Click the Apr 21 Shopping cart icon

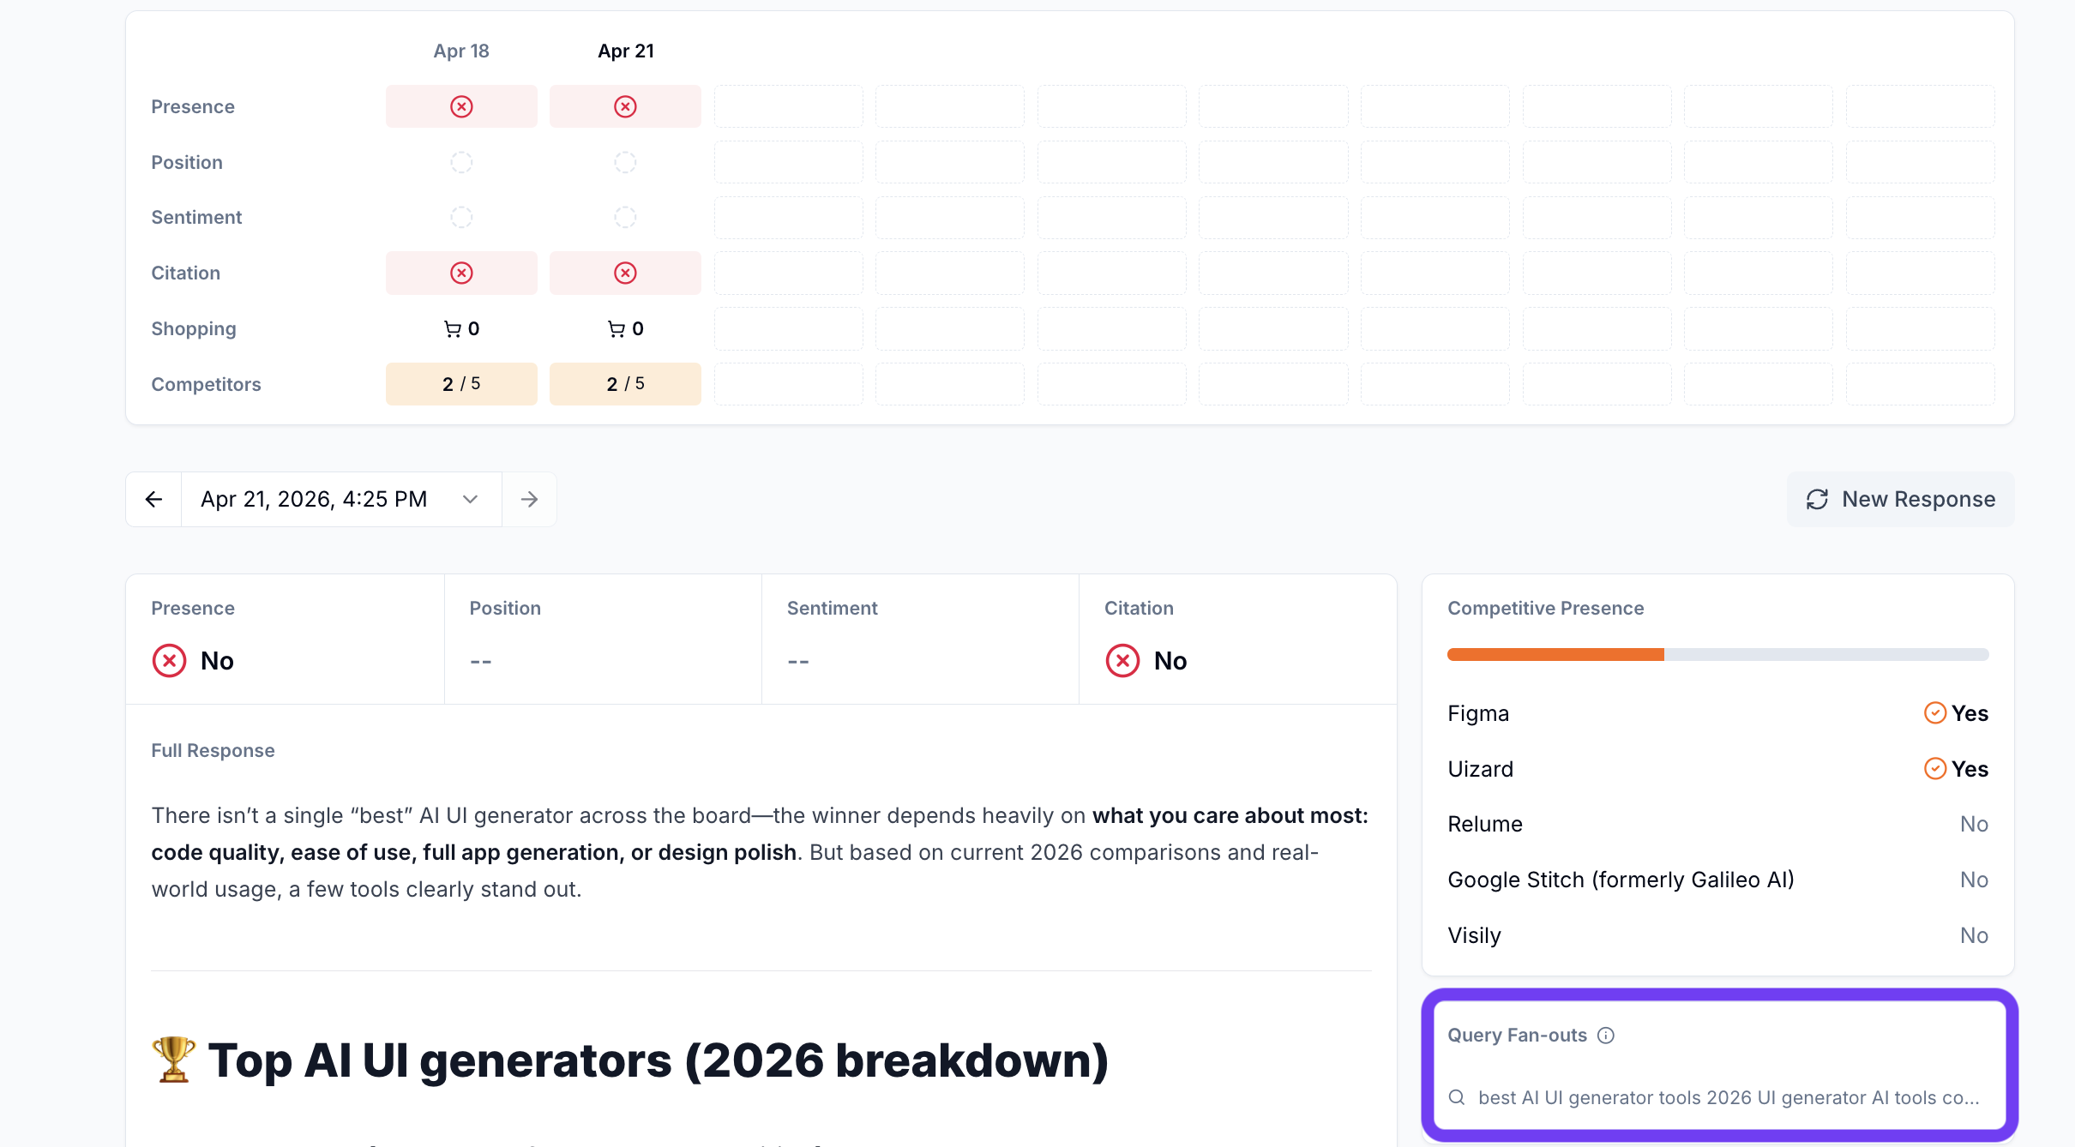(x=616, y=329)
